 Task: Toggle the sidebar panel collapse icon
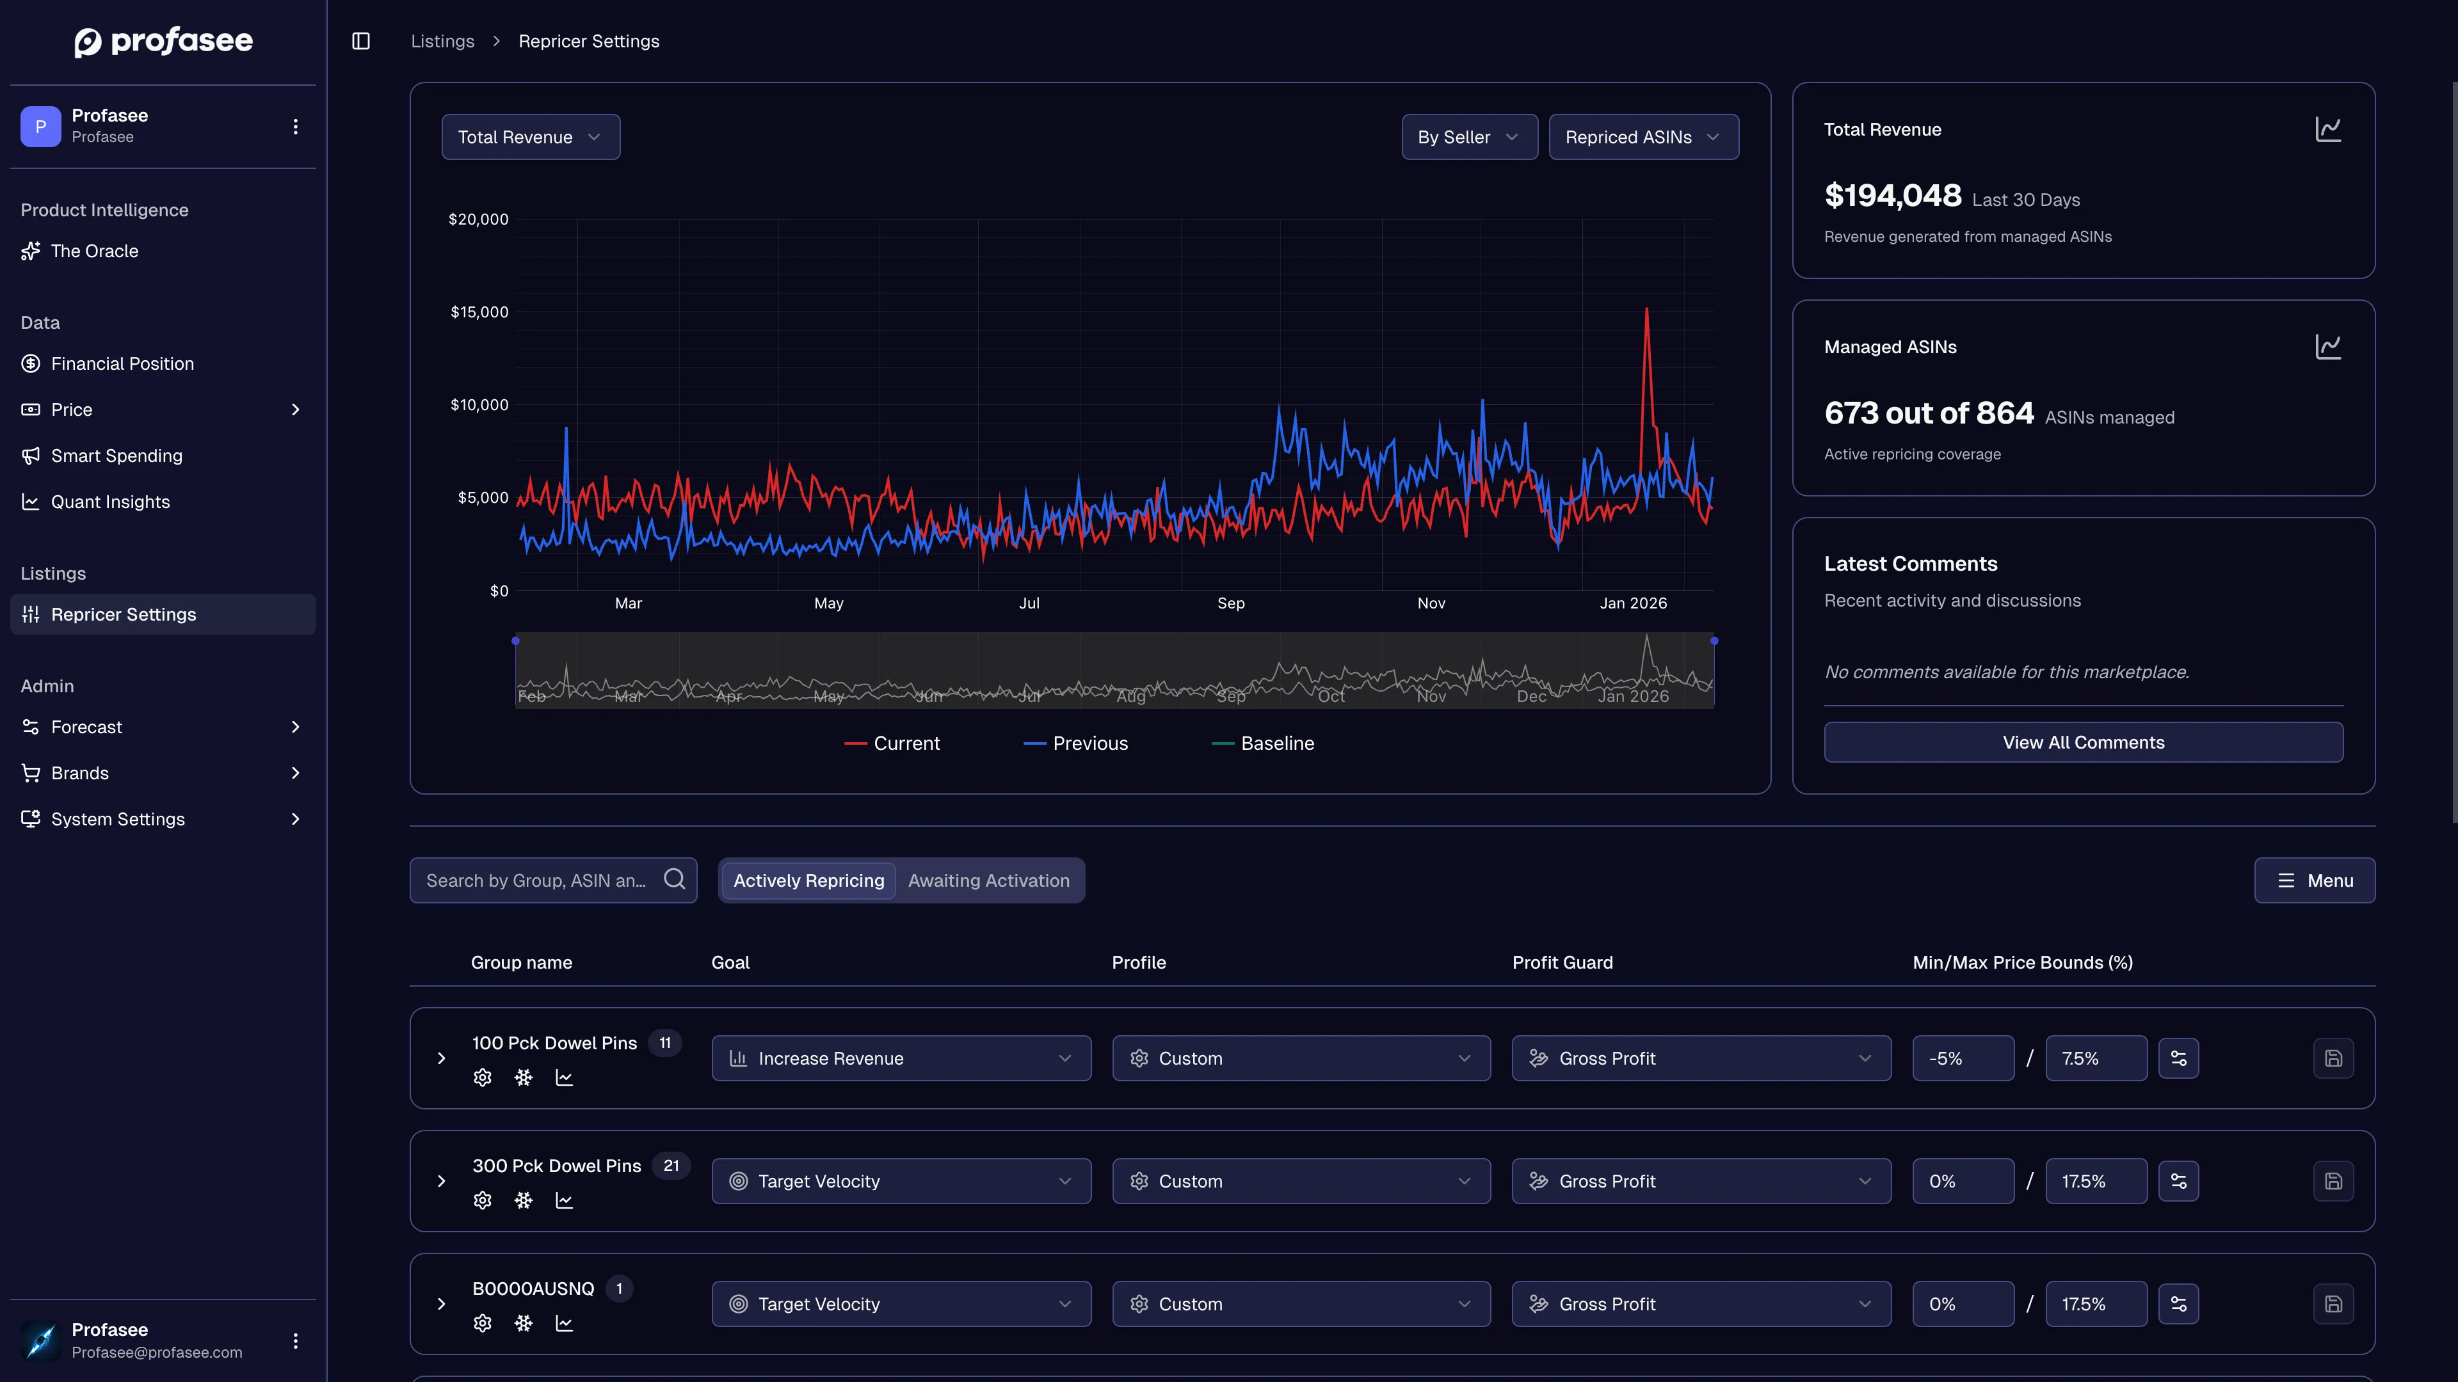pyautogui.click(x=360, y=41)
